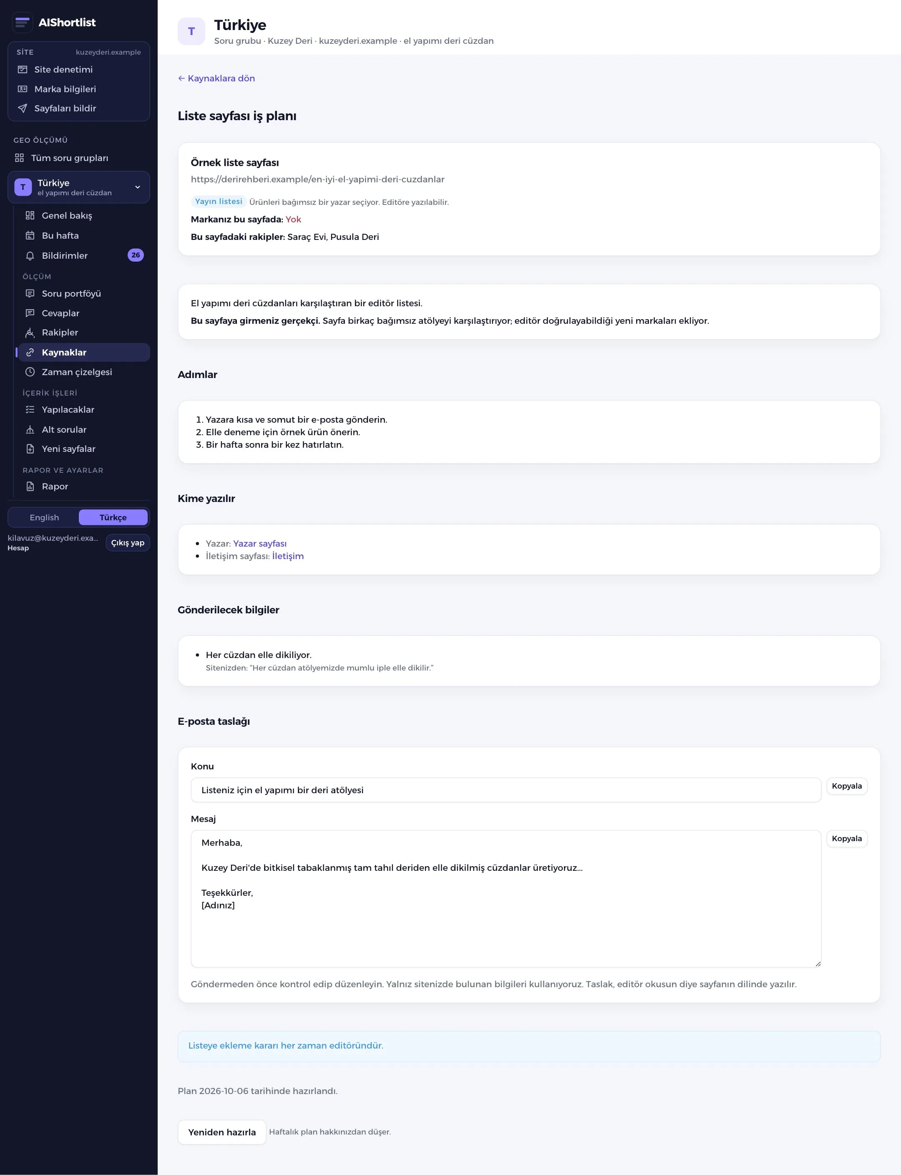The width and height of the screenshot is (901, 1175).
Task: Click the Sayfaları bildir paper-plane icon
Action: click(23, 108)
